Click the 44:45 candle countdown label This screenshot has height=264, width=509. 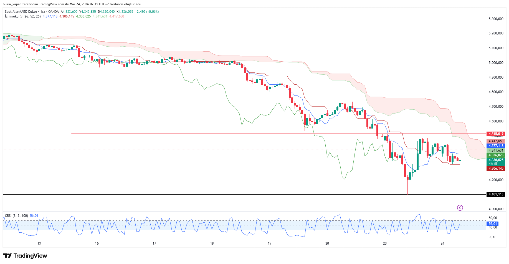(x=493, y=164)
